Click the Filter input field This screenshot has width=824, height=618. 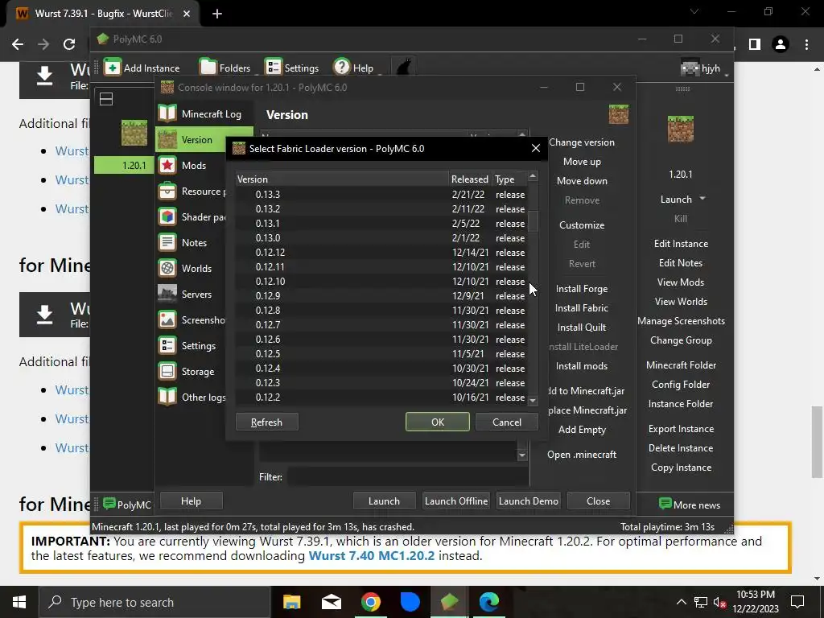click(x=408, y=476)
